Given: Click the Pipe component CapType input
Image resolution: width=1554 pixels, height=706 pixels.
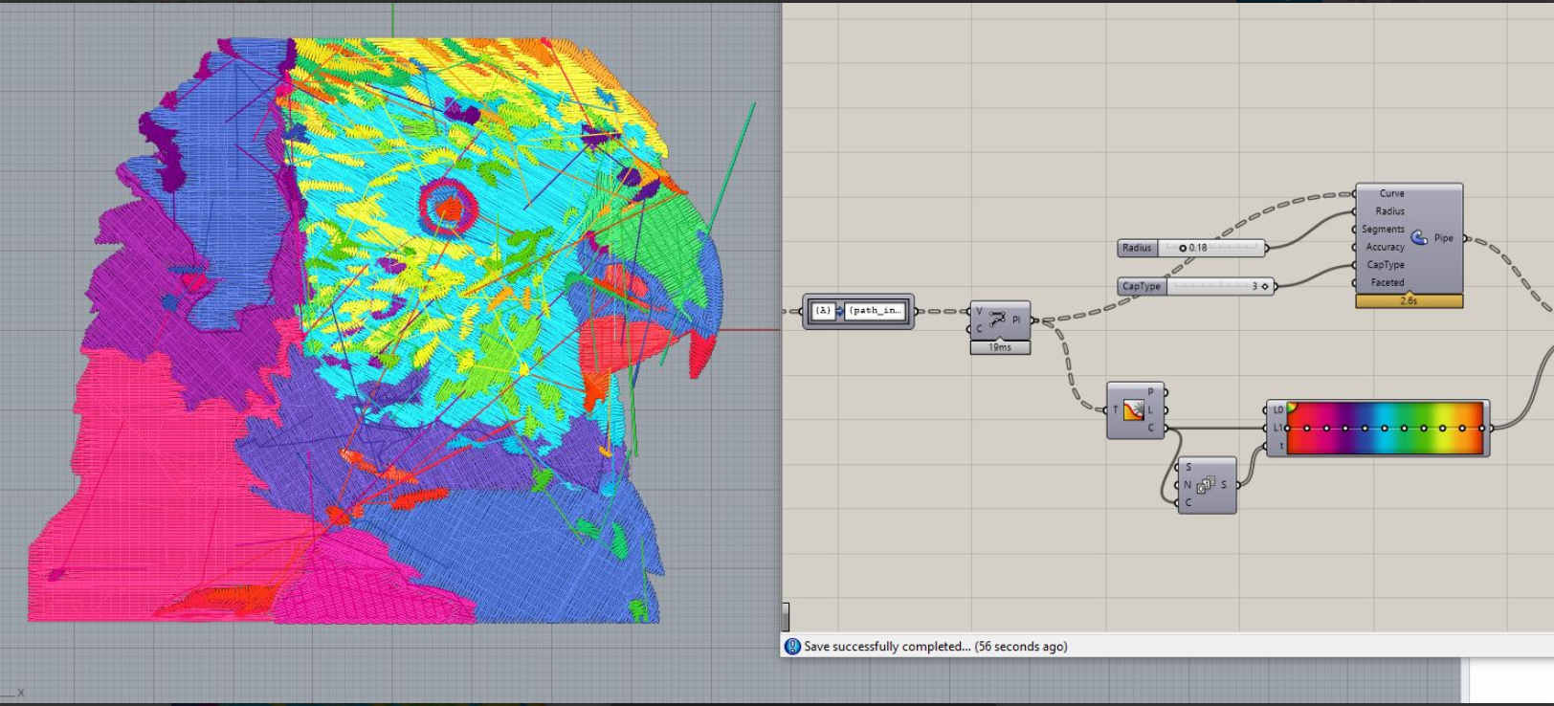Looking at the screenshot, I should (x=1386, y=265).
